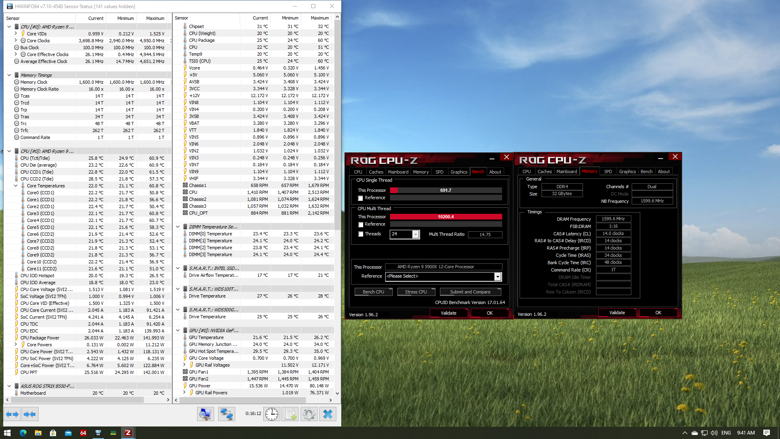Image resolution: width=780 pixels, height=439 pixels.
Task: Click the left sensor pane horizontal scrollbar
Action: click(77, 400)
